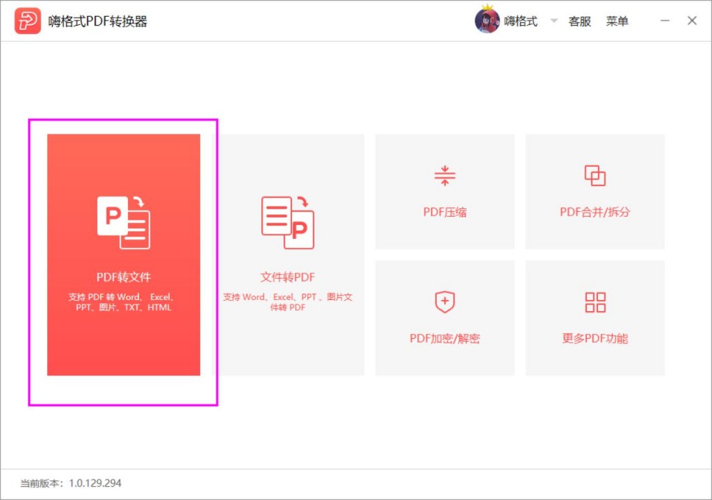Click the 支持 PDF 转 Word、Excel description
The height and width of the screenshot is (500, 712).
point(123,302)
